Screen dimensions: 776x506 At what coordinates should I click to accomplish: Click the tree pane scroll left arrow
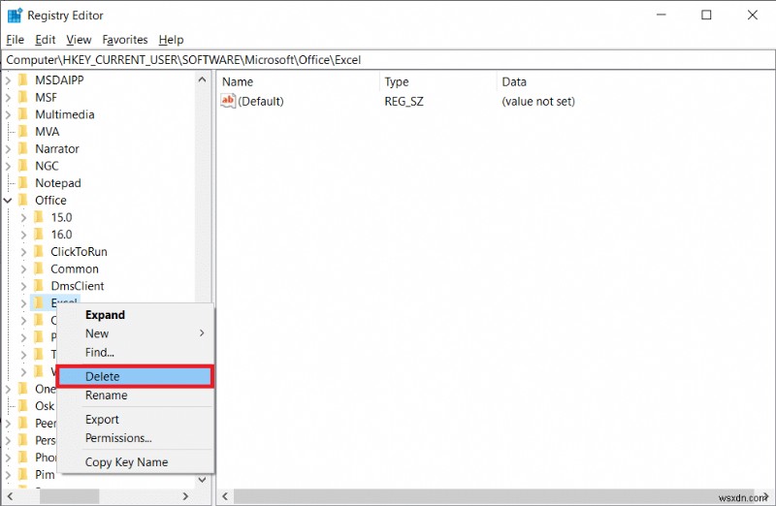(x=10, y=495)
